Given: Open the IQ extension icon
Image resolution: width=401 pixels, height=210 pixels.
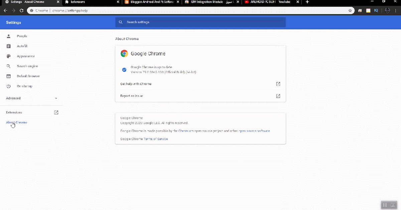Looking at the screenshot, I should [376, 11].
